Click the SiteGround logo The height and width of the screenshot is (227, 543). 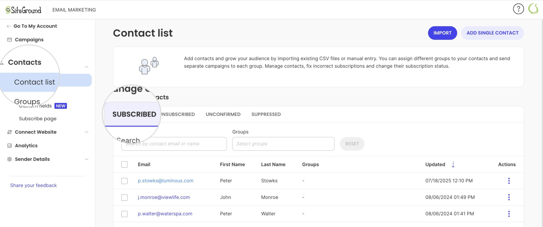[x=23, y=10]
